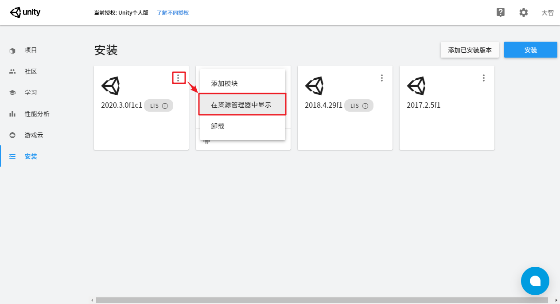
Task: Choose 卸载 from context menu
Action: click(x=243, y=126)
